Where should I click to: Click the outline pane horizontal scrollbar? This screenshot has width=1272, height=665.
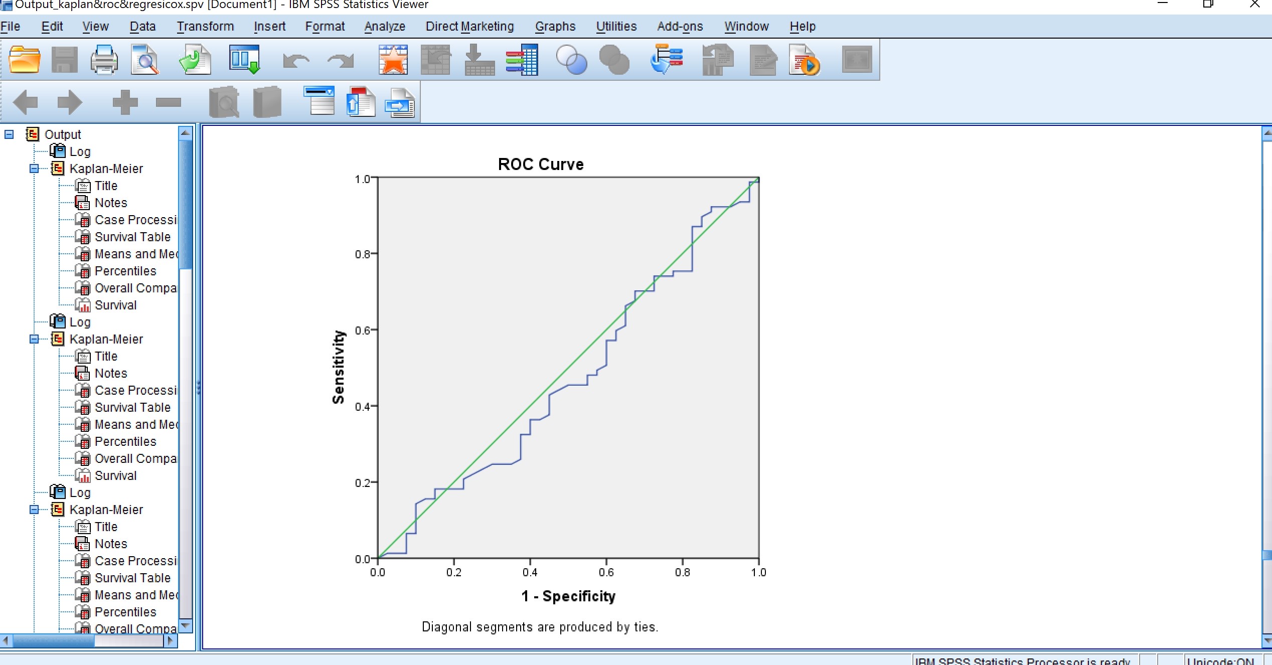[53, 640]
